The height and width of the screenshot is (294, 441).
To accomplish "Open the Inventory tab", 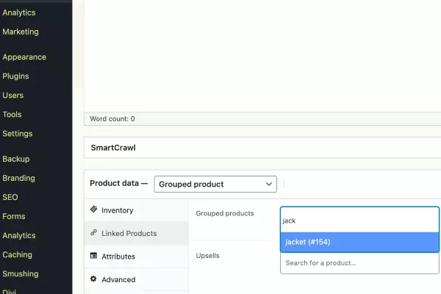I will pyautogui.click(x=117, y=210).
